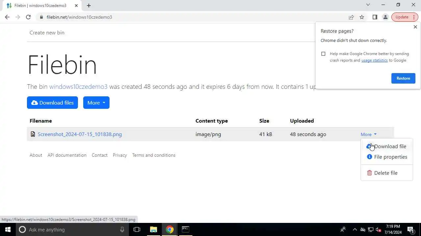Screen dimensions: 421x236
Task: Show hidden system tray icons
Action: click(355, 229)
